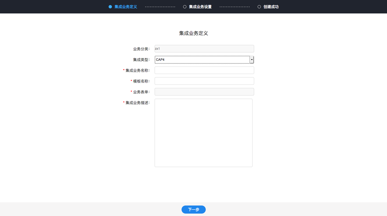The image size is (387, 216).
Task: Focus the 模板名称 text field
Action: coord(204,81)
